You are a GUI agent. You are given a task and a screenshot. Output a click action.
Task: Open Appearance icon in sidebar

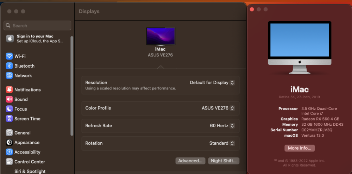(9, 142)
